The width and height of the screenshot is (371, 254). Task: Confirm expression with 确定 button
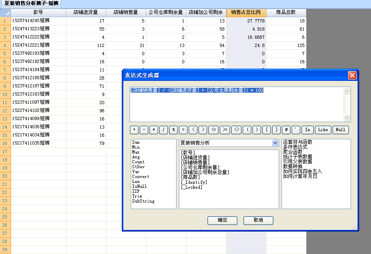pyautogui.click(x=222, y=220)
